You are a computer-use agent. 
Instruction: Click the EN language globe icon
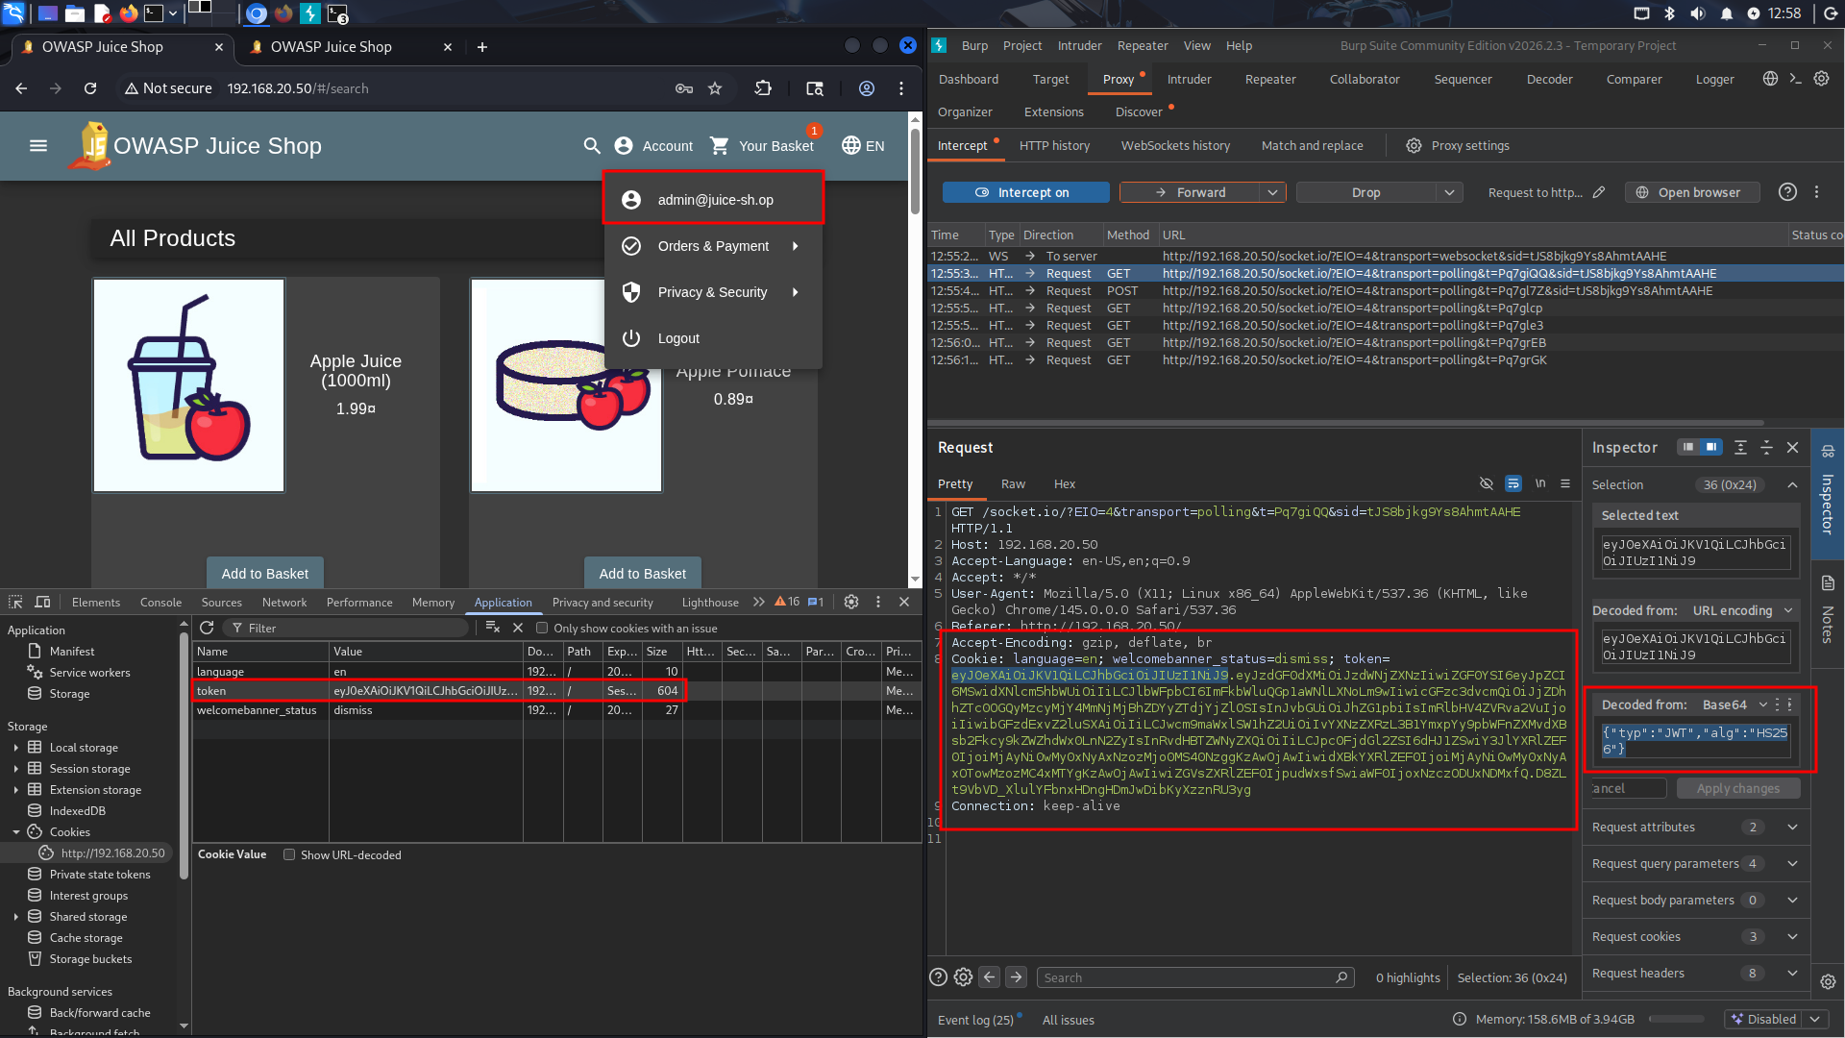pyautogui.click(x=851, y=146)
